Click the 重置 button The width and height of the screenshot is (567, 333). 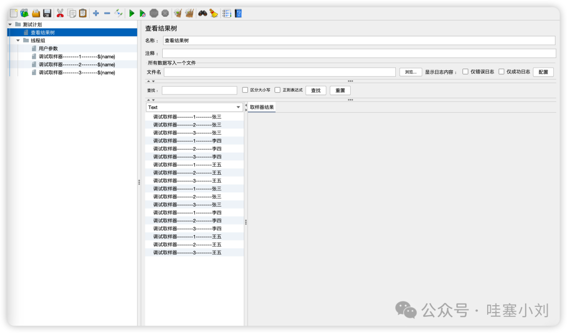[x=340, y=90]
